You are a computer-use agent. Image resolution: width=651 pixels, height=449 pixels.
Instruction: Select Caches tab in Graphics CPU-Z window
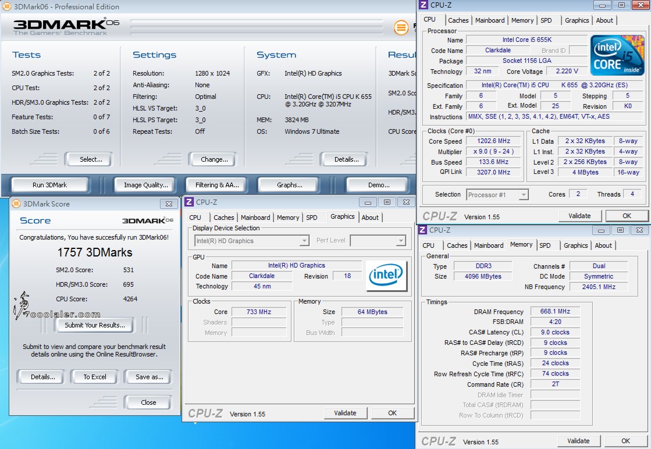click(224, 218)
